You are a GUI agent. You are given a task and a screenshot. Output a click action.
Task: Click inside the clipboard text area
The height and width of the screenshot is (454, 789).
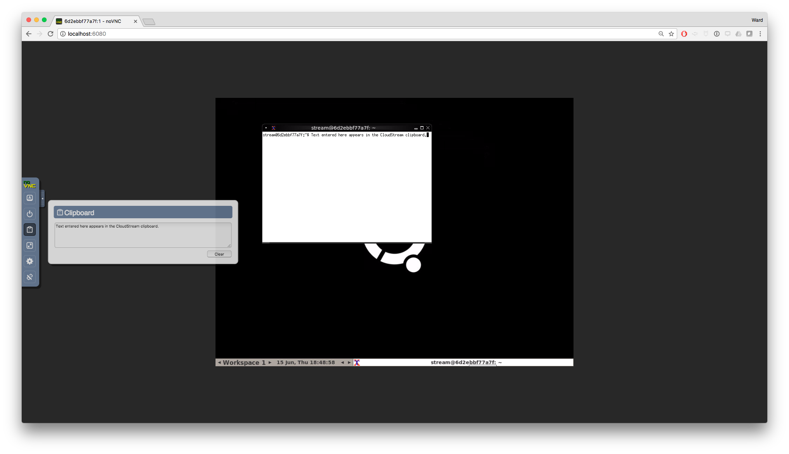tap(143, 235)
